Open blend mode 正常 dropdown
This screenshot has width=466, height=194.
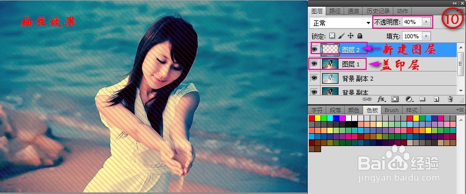pos(341,22)
